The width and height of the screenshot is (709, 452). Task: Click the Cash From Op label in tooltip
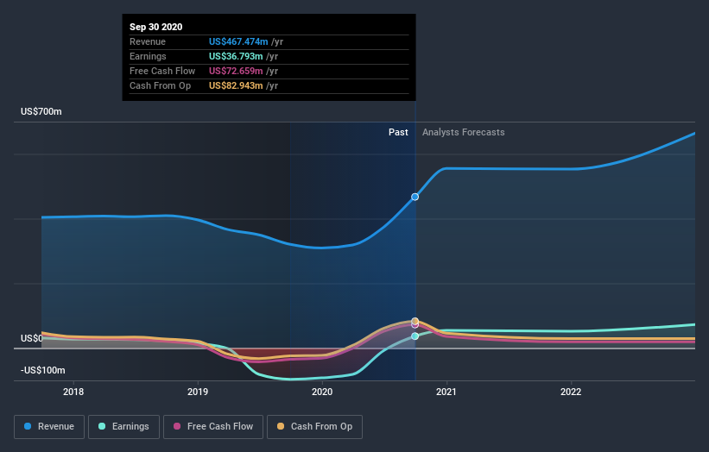pos(160,85)
